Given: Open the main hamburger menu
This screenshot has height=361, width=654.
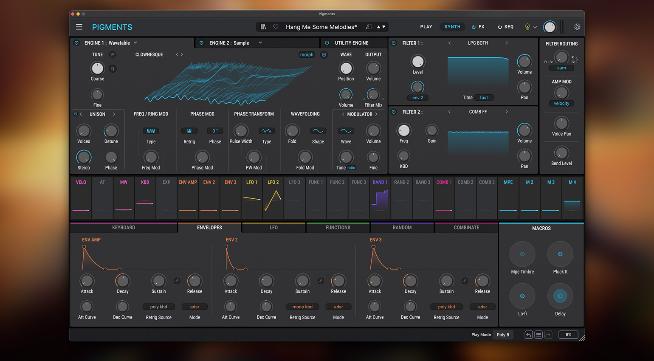Looking at the screenshot, I should coord(79,27).
